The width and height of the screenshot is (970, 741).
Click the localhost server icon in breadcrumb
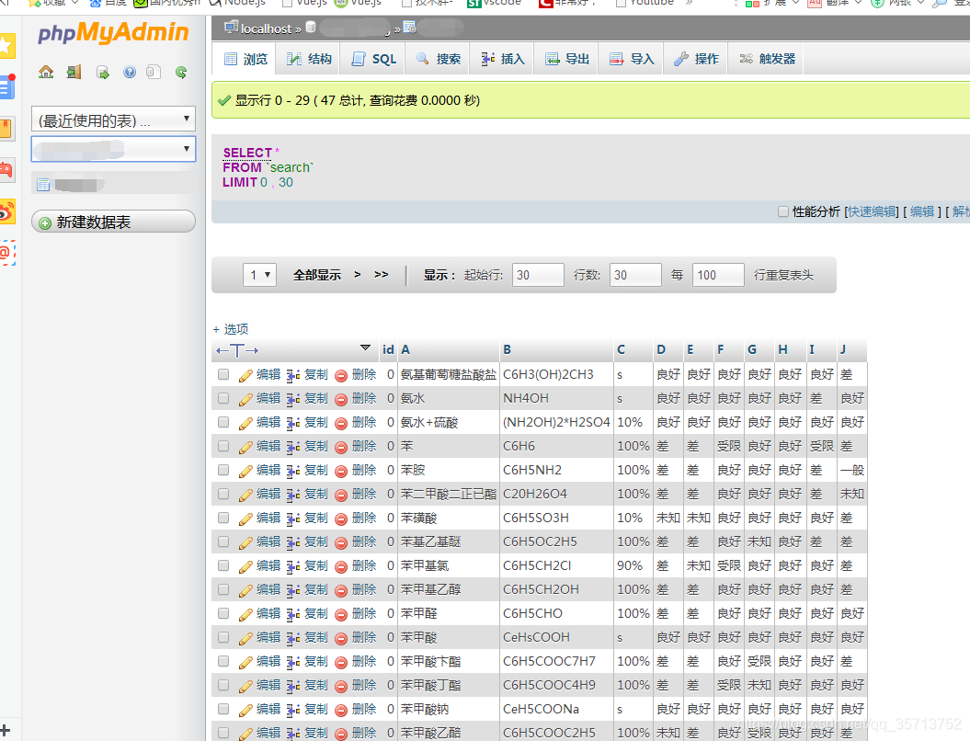tap(232, 28)
